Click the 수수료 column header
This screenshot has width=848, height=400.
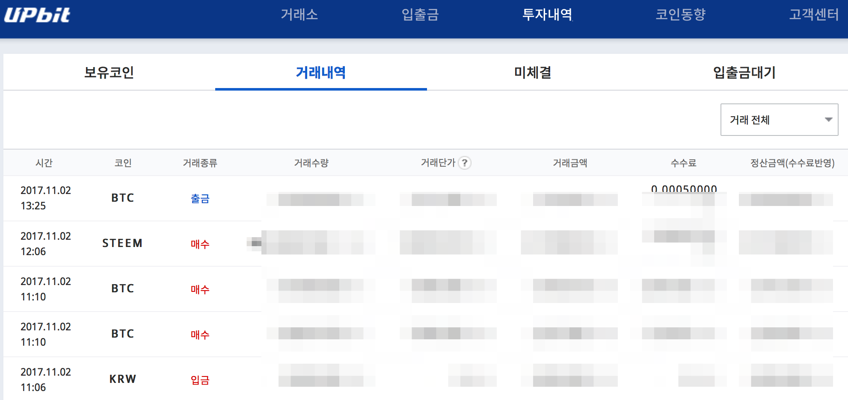[684, 163]
